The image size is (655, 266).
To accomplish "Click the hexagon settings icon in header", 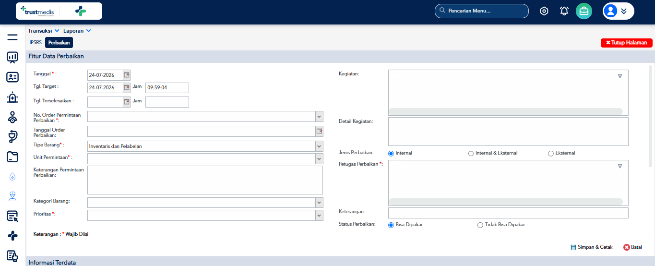I will [x=544, y=11].
